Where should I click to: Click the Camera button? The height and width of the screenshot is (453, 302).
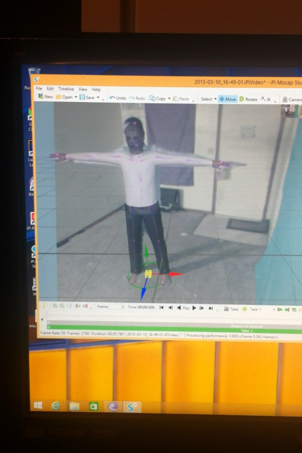pyautogui.click(x=292, y=100)
